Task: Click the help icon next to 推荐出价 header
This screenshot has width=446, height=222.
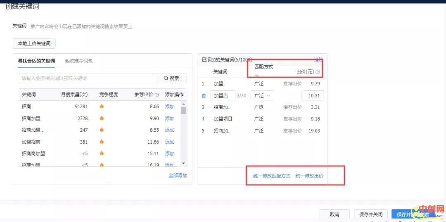Action: tap(157, 94)
